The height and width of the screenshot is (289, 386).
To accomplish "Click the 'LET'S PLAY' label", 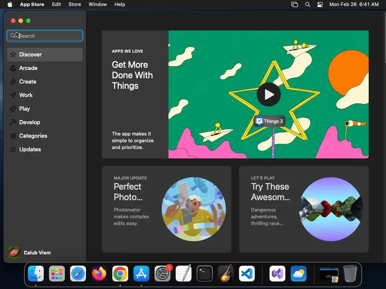I will [263, 178].
